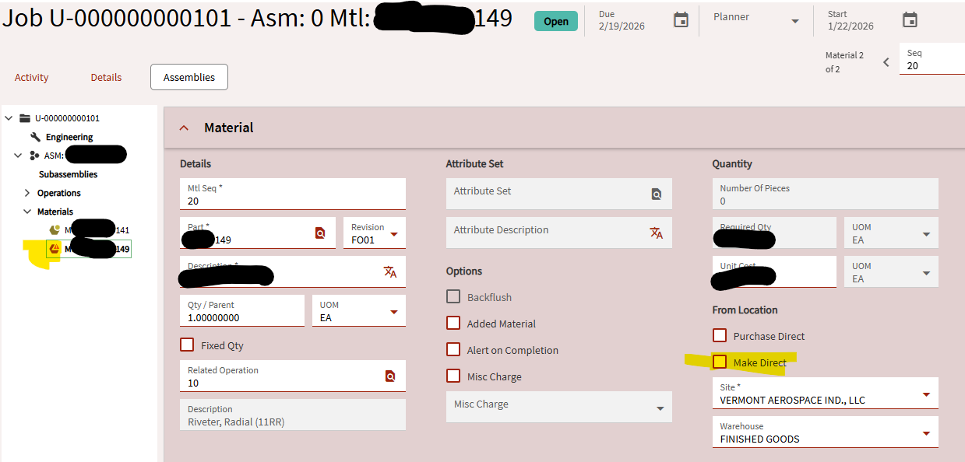The height and width of the screenshot is (462, 965).
Task: Select the Assemblies tab
Action: [x=189, y=77]
